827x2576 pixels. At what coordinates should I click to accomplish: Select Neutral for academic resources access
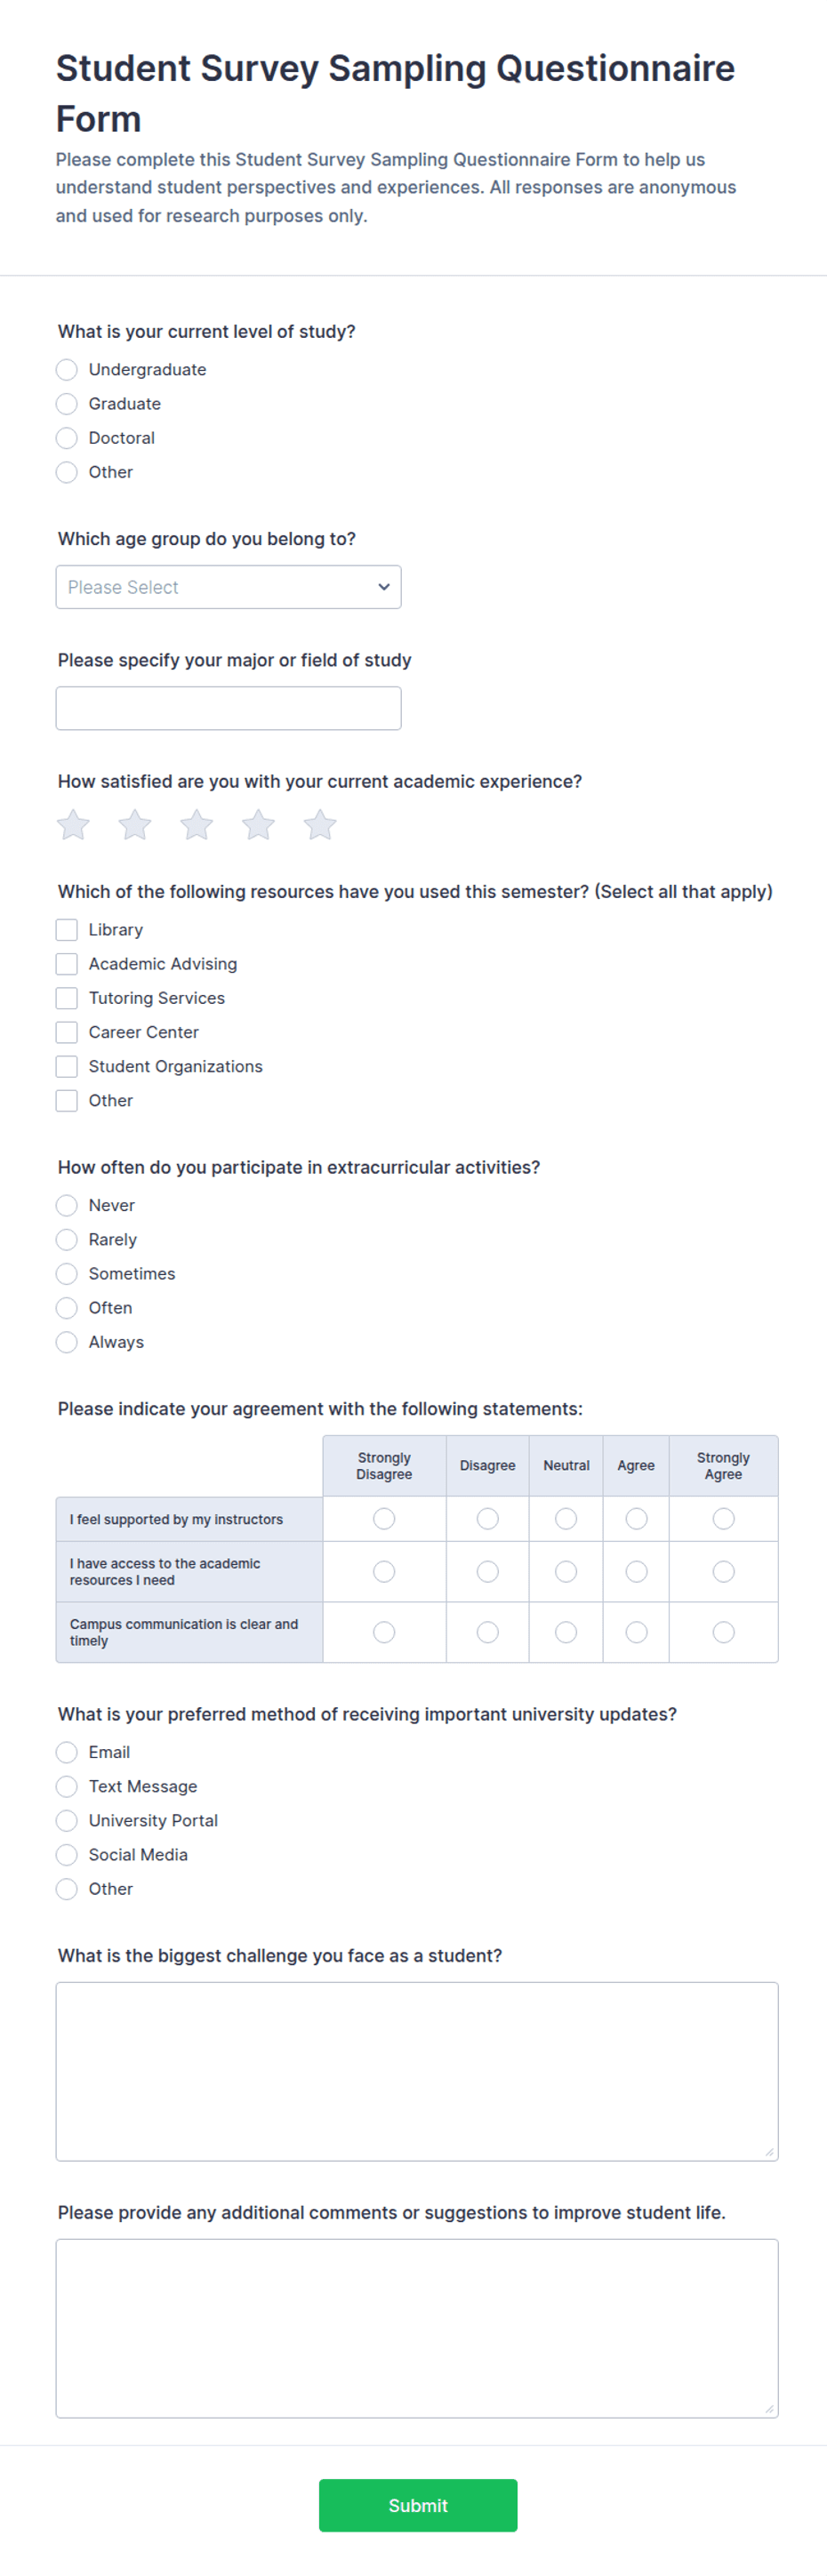[566, 1572]
